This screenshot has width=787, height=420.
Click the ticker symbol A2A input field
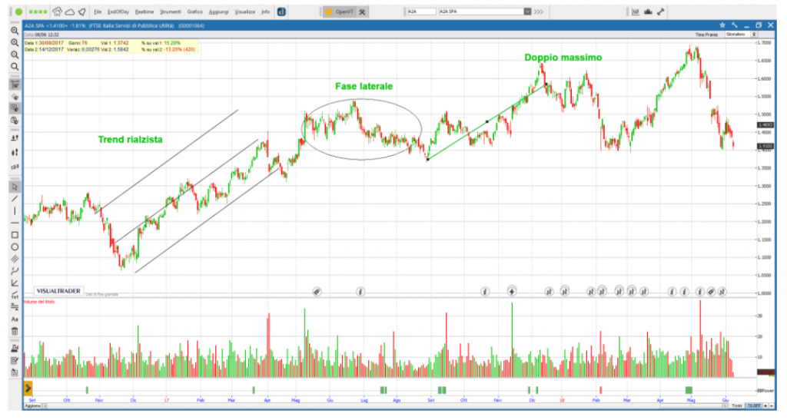tap(421, 12)
